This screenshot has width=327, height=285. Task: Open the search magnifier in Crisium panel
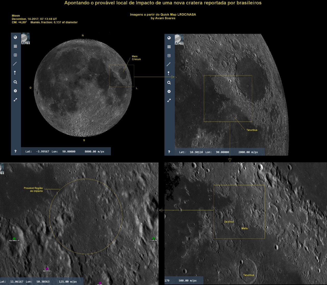point(169,83)
